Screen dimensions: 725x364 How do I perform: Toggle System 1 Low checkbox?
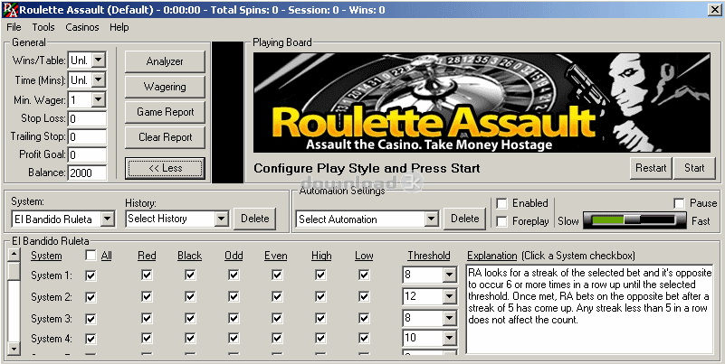click(x=364, y=275)
